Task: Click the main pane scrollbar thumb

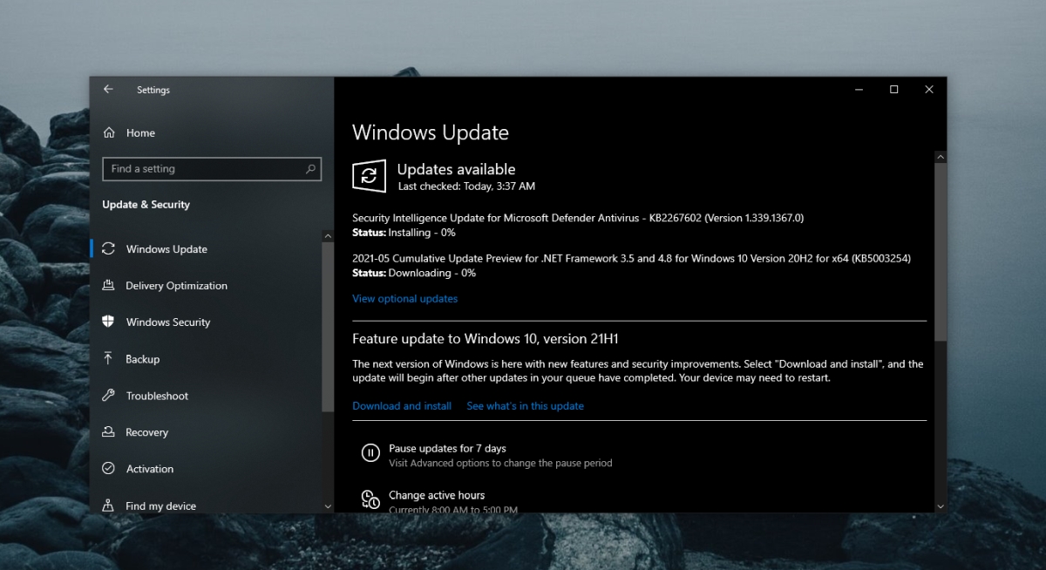Action: pos(941,251)
